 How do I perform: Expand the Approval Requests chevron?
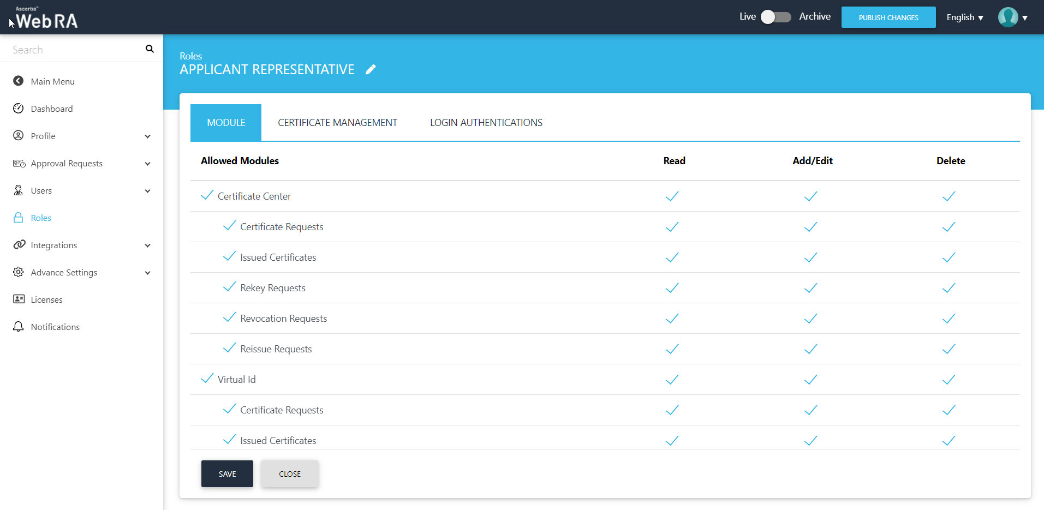pos(147,164)
